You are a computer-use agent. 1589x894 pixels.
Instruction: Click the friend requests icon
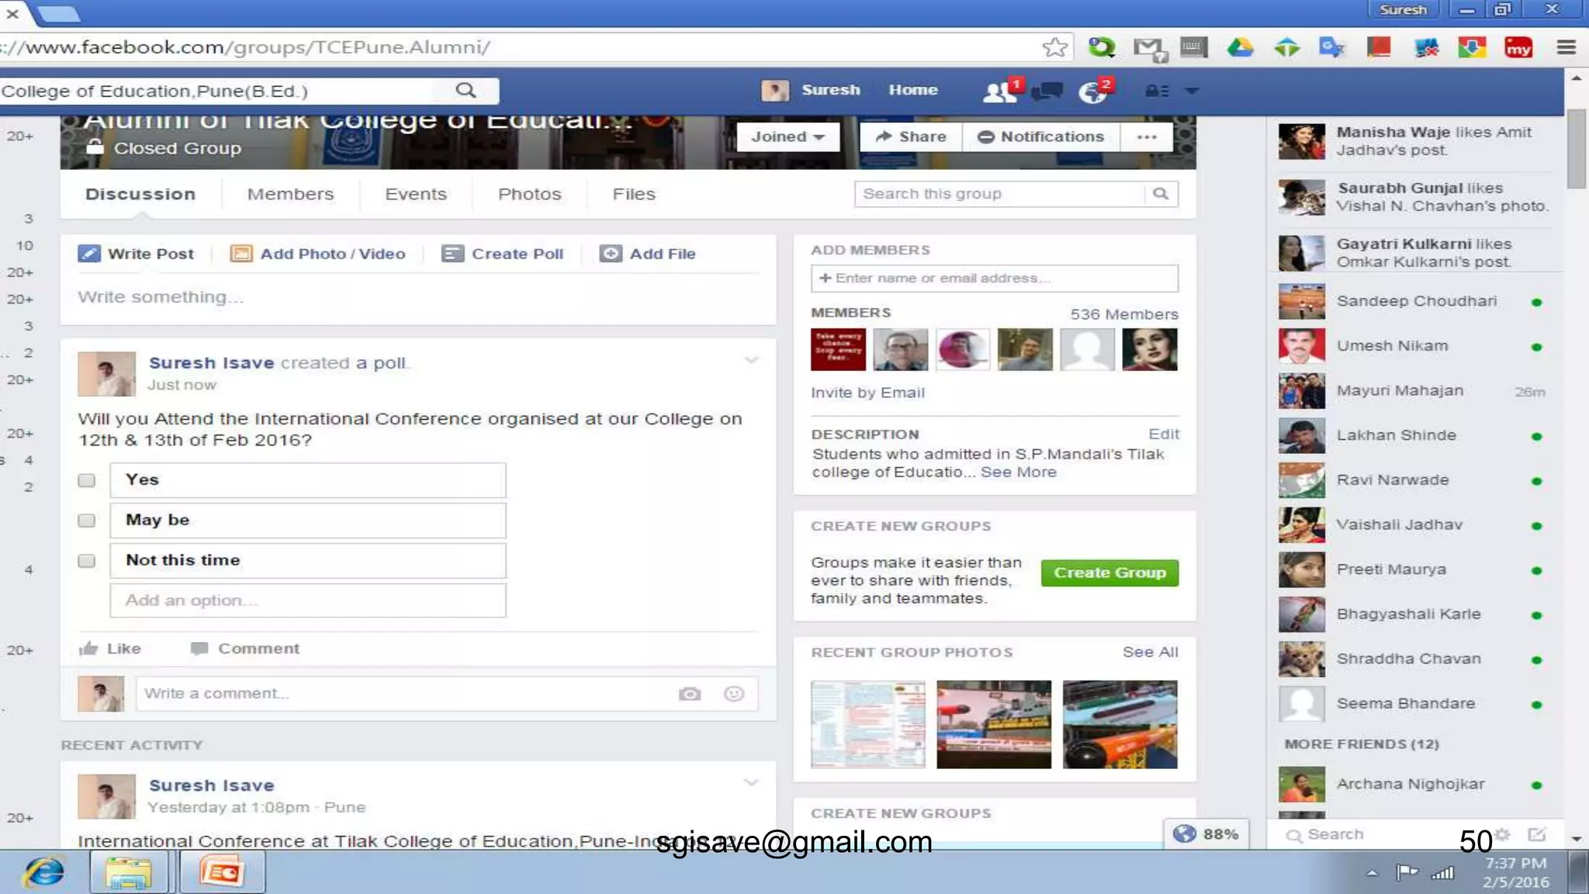(999, 92)
